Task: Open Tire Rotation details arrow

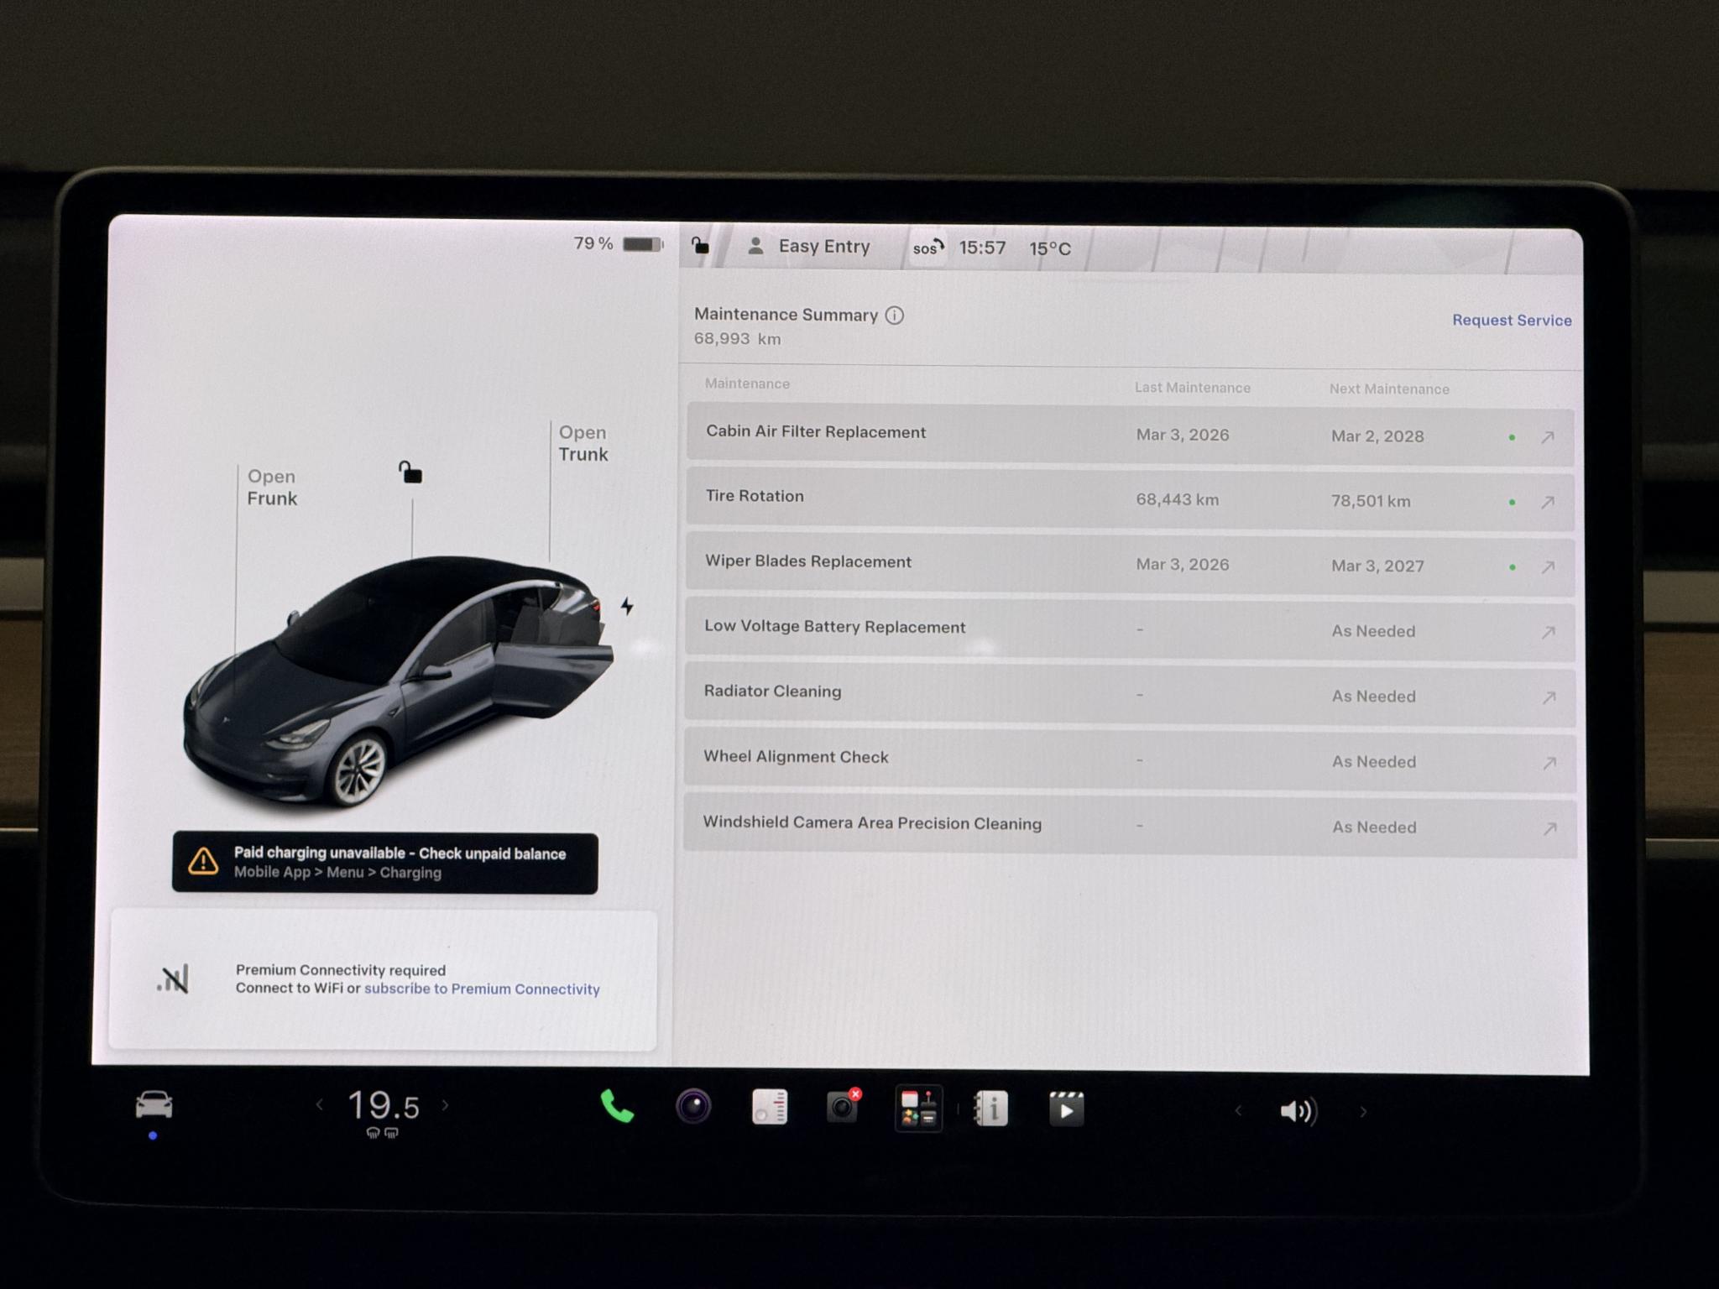Action: pos(1548,502)
